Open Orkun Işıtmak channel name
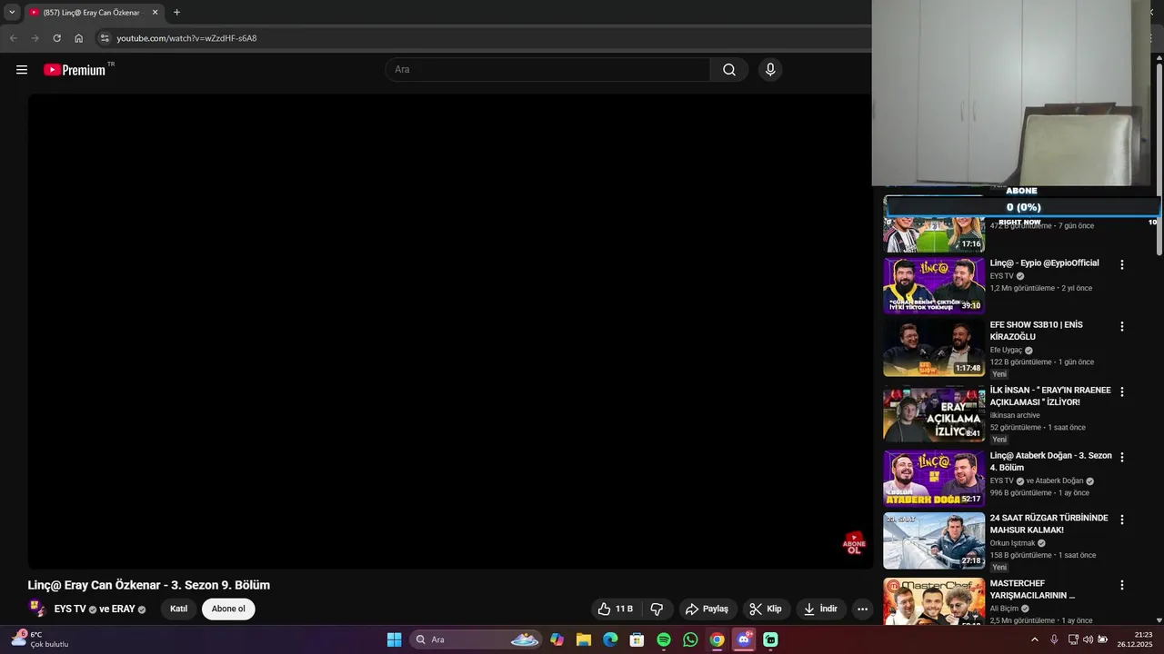The width and height of the screenshot is (1164, 654). [x=1012, y=543]
